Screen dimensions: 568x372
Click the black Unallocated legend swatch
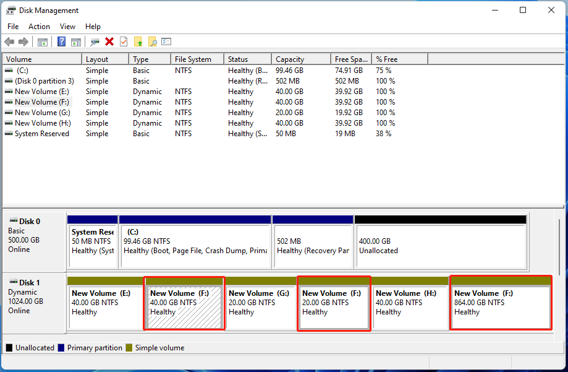point(9,348)
